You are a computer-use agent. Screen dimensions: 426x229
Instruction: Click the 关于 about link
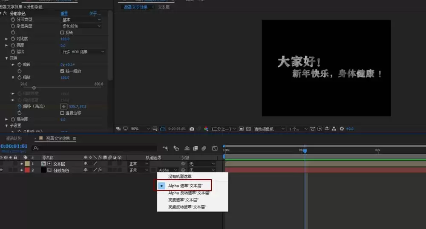95,13
